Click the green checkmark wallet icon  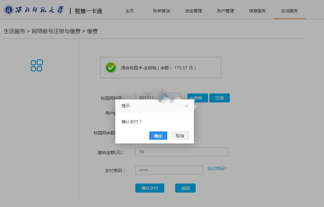111,67
